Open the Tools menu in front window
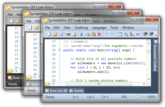Viewport: 165px width, 107px height. point(114,28)
